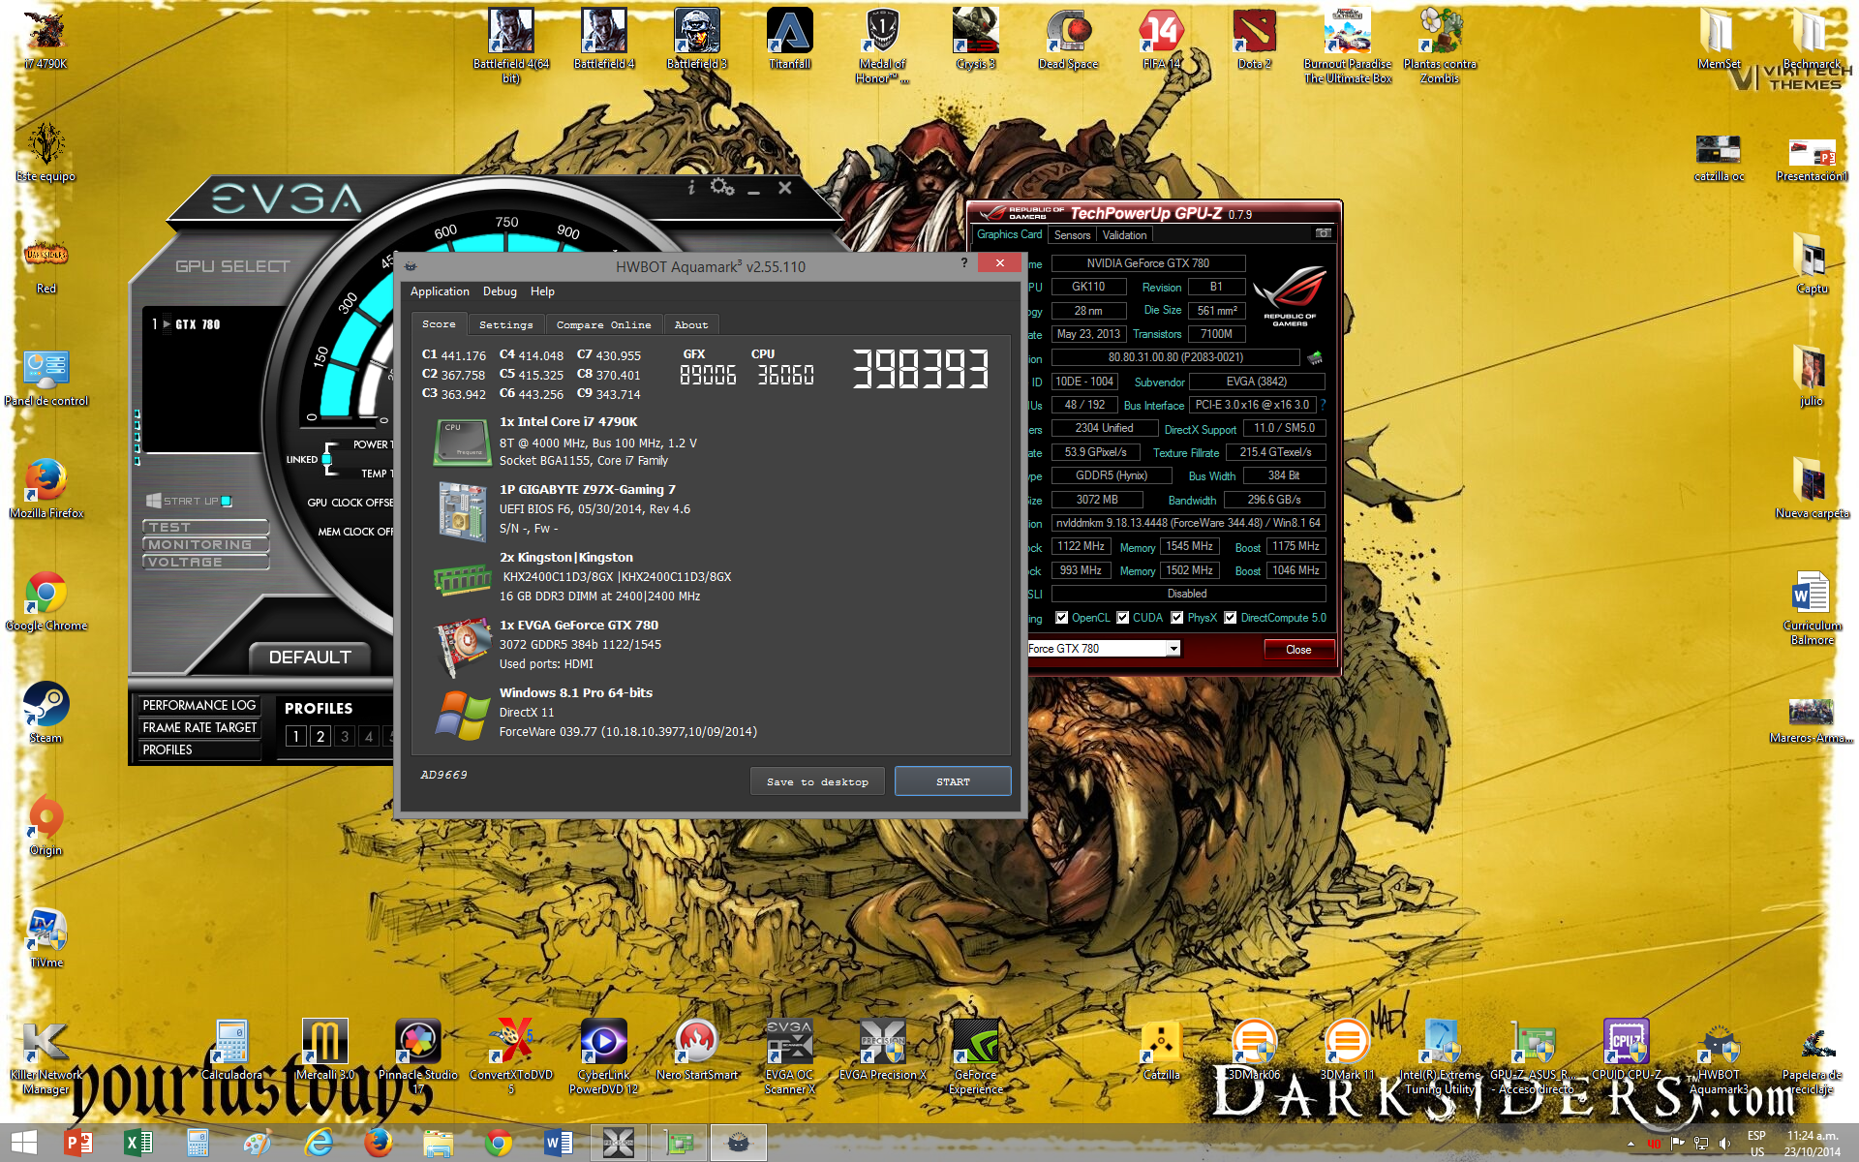Click the RAM modules icon in Aquamark
The image size is (1859, 1162).
pyautogui.click(x=462, y=579)
